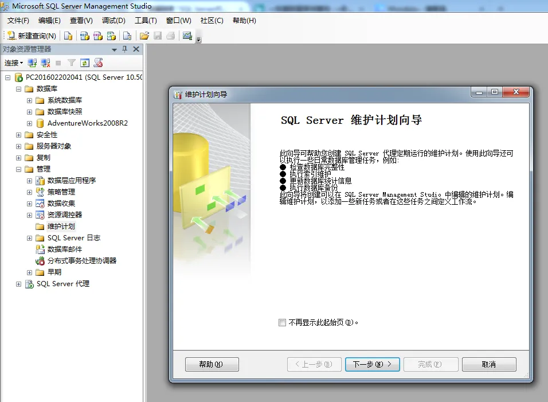The image size is (548, 402).
Task: Open the 文件(F) menu
Action: (x=18, y=21)
